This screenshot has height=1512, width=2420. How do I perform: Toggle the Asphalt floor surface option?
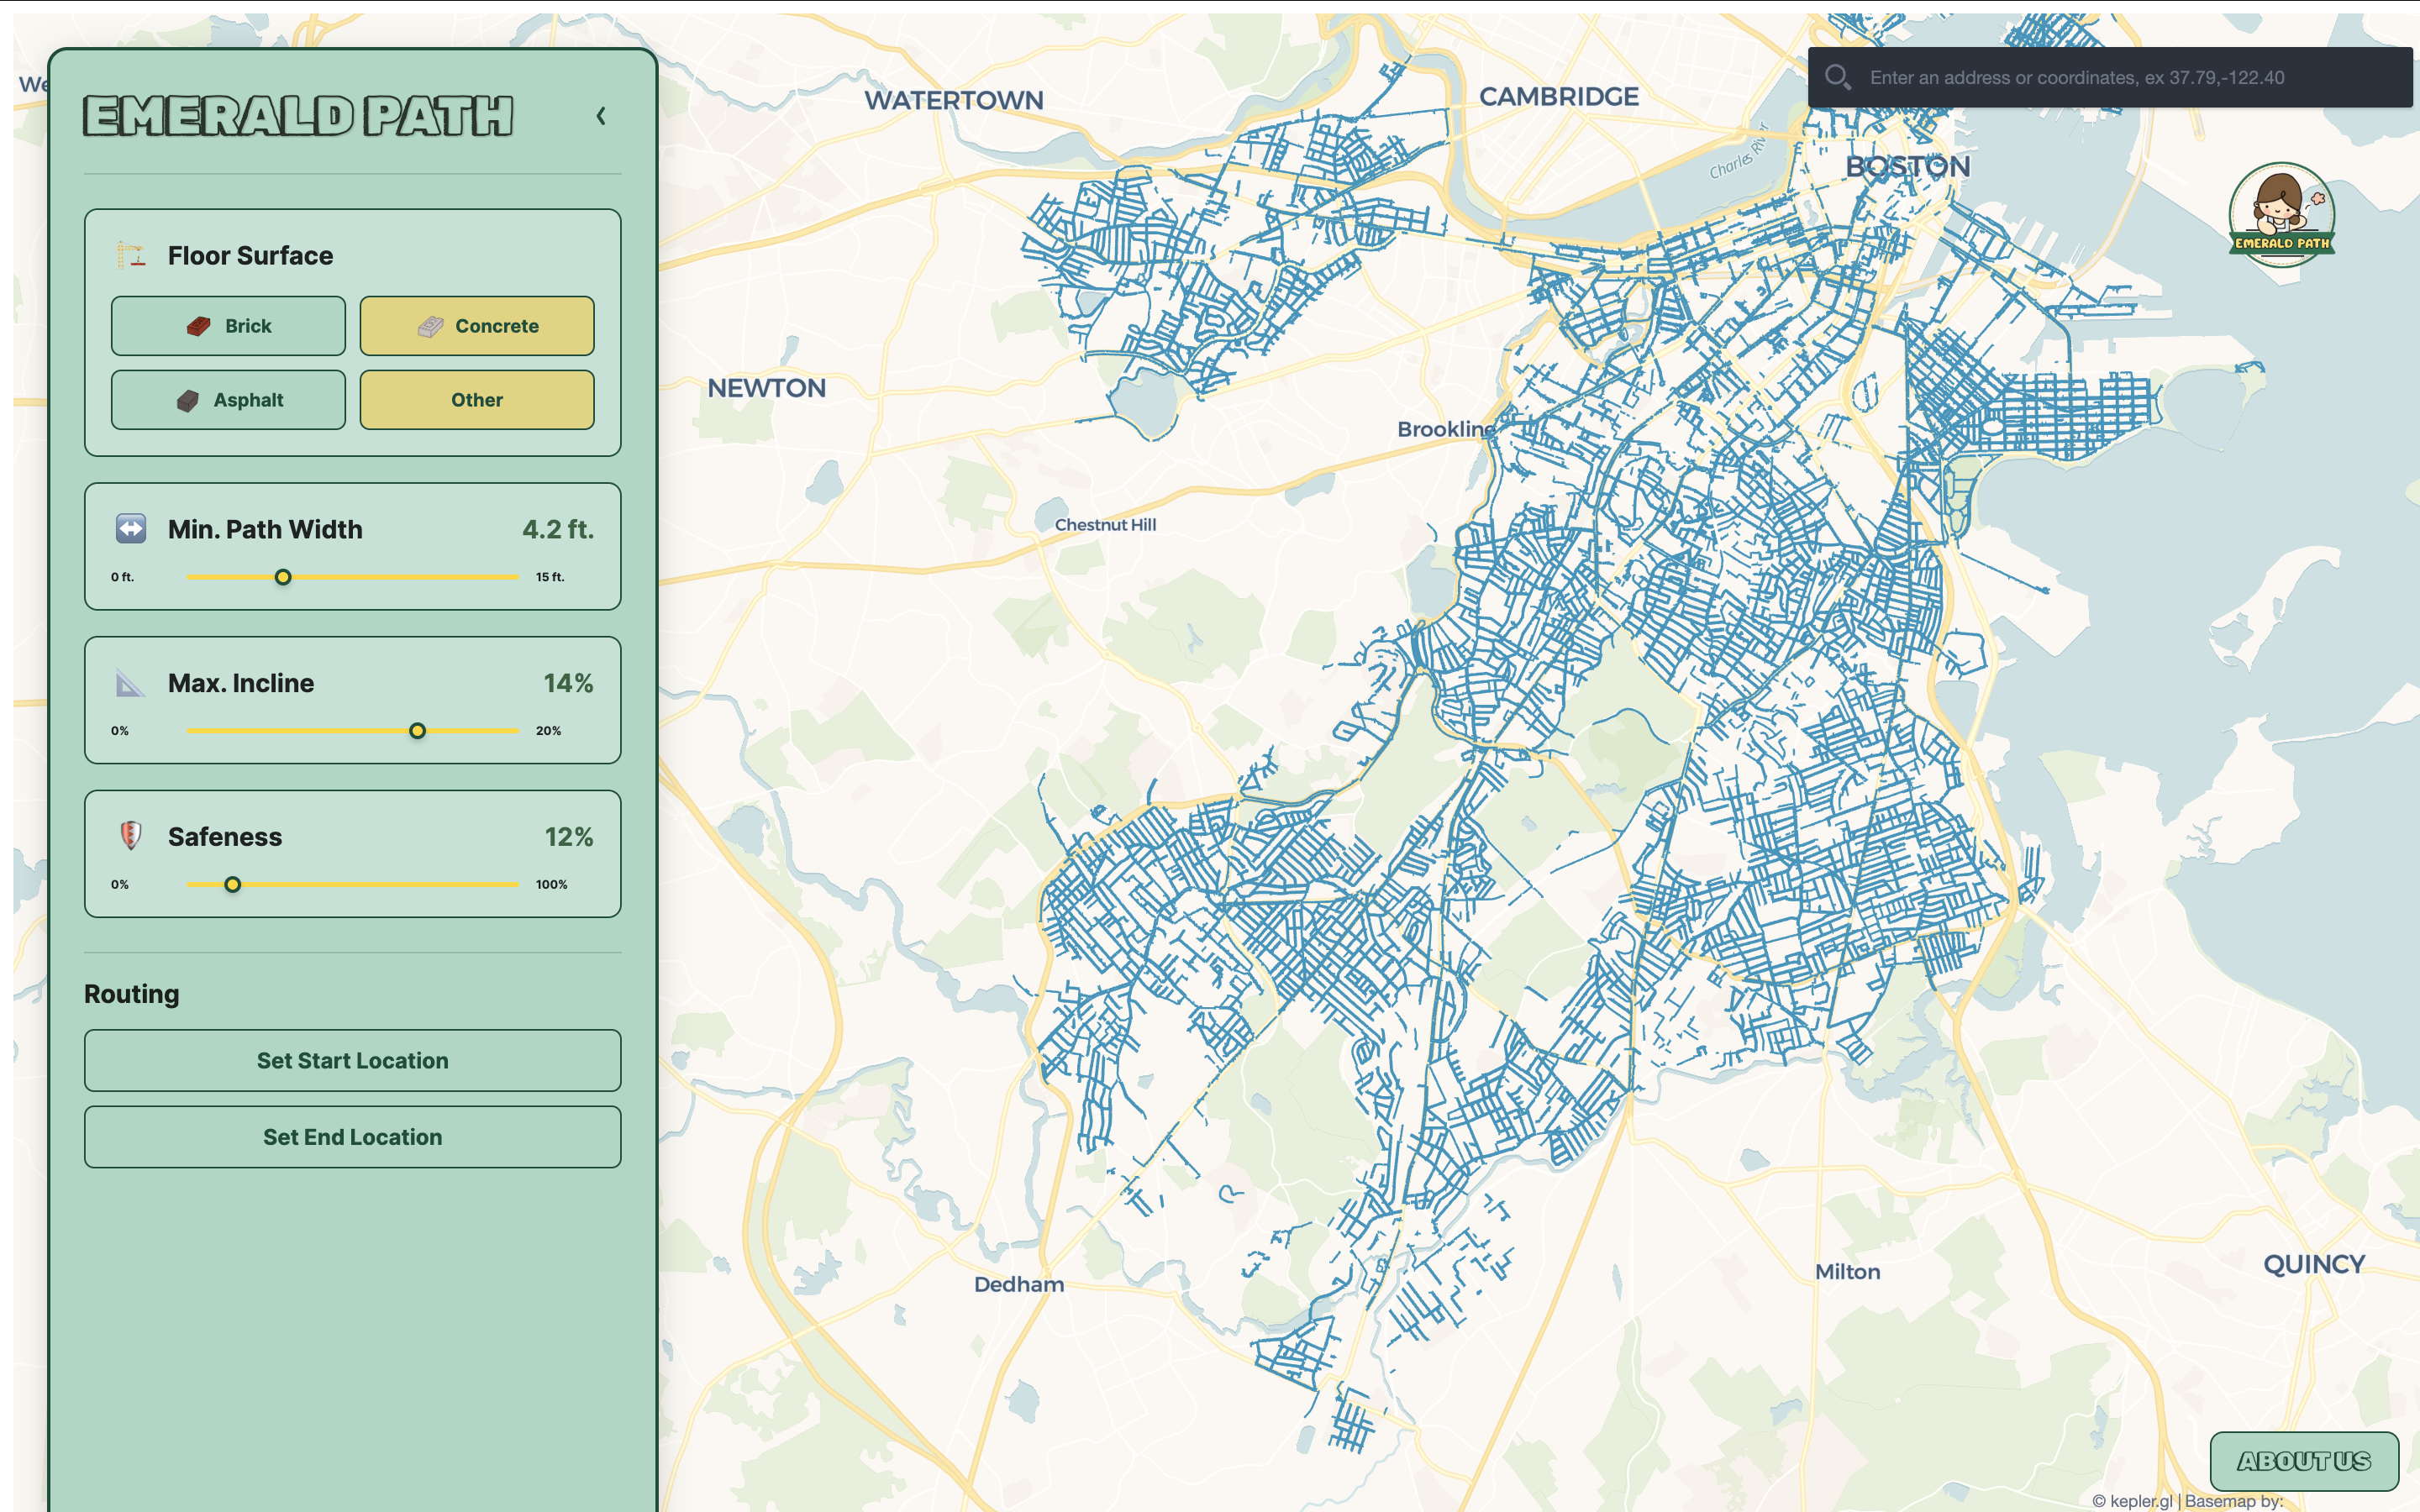click(x=228, y=400)
